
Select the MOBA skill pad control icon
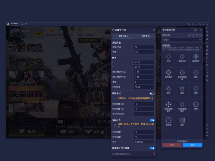pyautogui.click(x=182, y=104)
